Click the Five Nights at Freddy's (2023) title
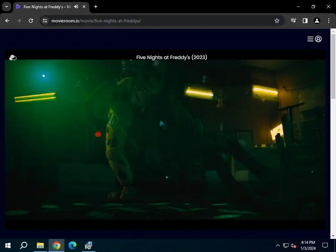This screenshot has width=336, height=252. 172,57
